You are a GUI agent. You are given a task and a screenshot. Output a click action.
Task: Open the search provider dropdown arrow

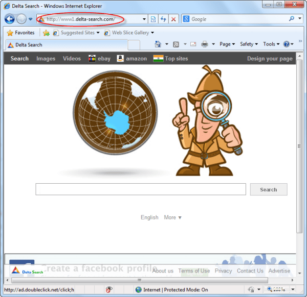pyautogui.click(x=300, y=18)
